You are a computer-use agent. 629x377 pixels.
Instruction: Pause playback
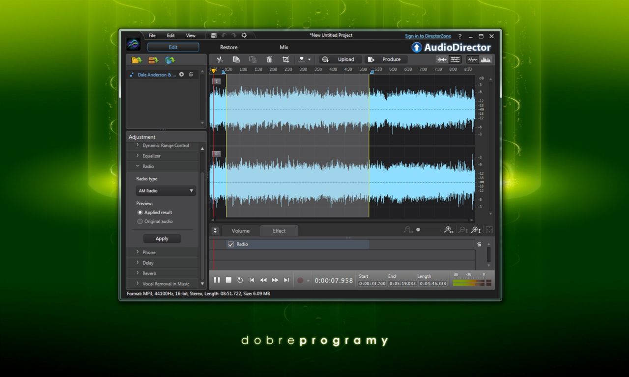coord(217,280)
